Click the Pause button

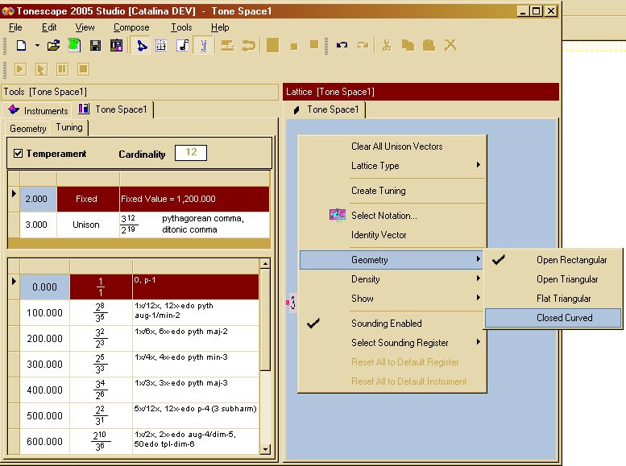(x=62, y=69)
